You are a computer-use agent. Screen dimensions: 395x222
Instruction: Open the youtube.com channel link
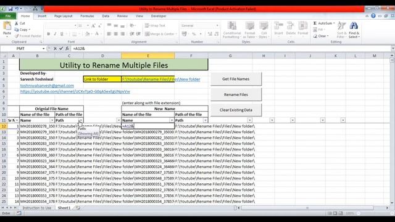click(75, 91)
